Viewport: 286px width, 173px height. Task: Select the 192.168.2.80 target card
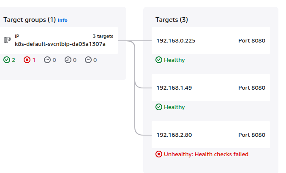[x=211, y=135]
